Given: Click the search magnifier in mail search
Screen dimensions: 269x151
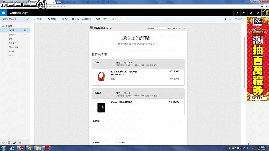Looking at the screenshot, I should pos(27,19).
